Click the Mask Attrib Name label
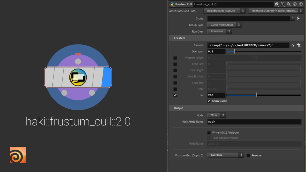This screenshot has height=172, width=306. 192,122
